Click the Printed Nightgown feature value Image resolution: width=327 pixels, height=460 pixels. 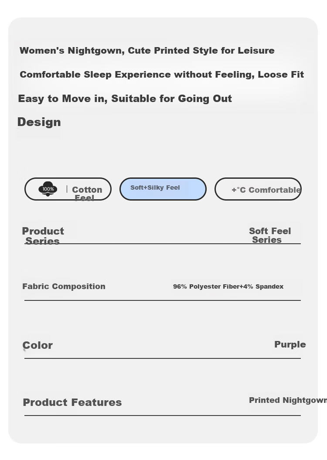288,400
